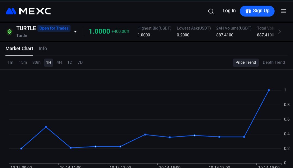
Task: Select the 7D interval
Action: pyautogui.click(x=80, y=62)
